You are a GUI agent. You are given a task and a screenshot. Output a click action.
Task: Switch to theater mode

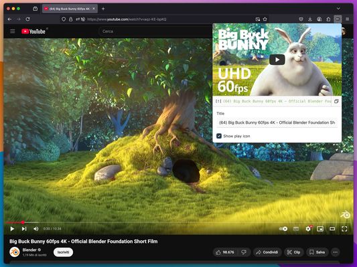332,229
